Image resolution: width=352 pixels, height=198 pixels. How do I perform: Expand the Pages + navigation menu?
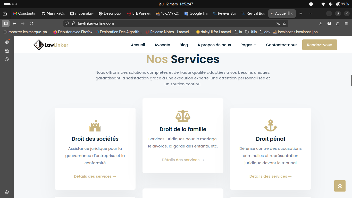[x=248, y=45]
